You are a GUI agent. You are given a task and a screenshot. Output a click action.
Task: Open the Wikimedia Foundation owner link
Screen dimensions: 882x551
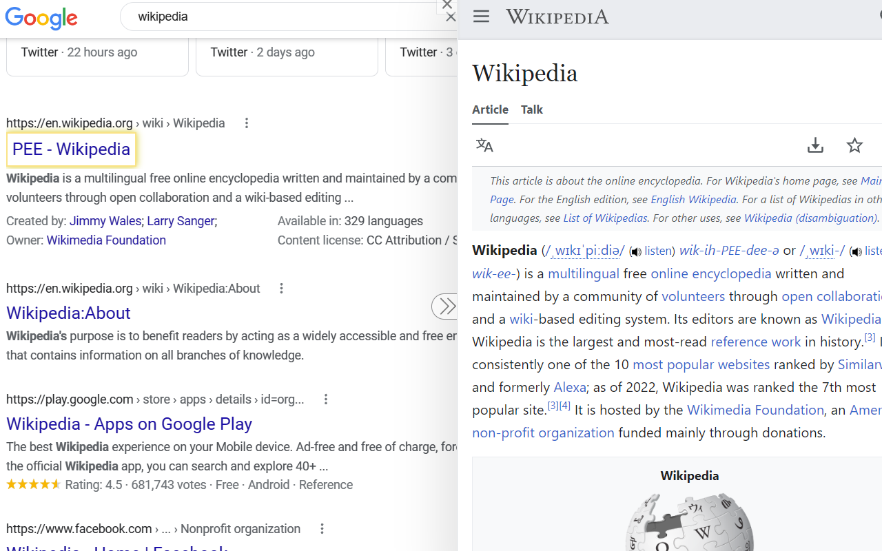[106, 240]
